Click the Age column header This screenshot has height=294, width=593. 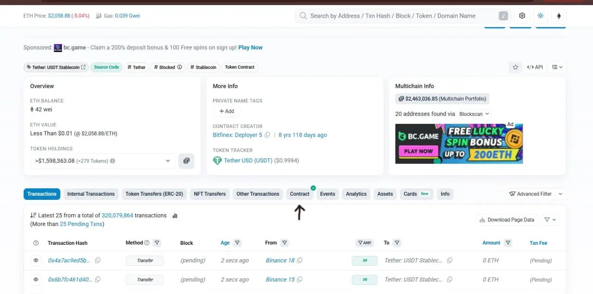pyautogui.click(x=225, y=243)
